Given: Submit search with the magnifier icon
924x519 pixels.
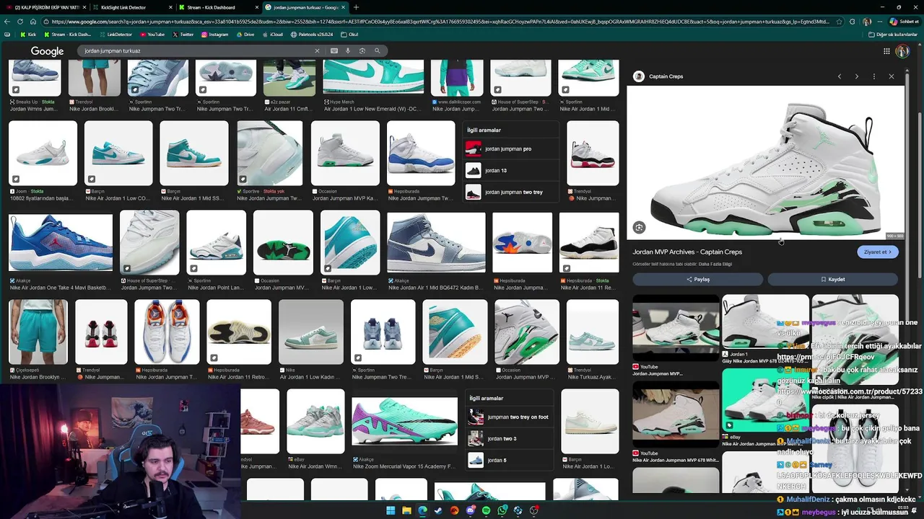Looking at the screenshot, I should click(377, 50).
